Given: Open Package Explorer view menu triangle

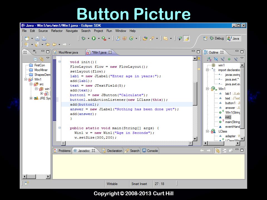Looking at the screenshot, I should pyautogui.click(x=48, y=58).
